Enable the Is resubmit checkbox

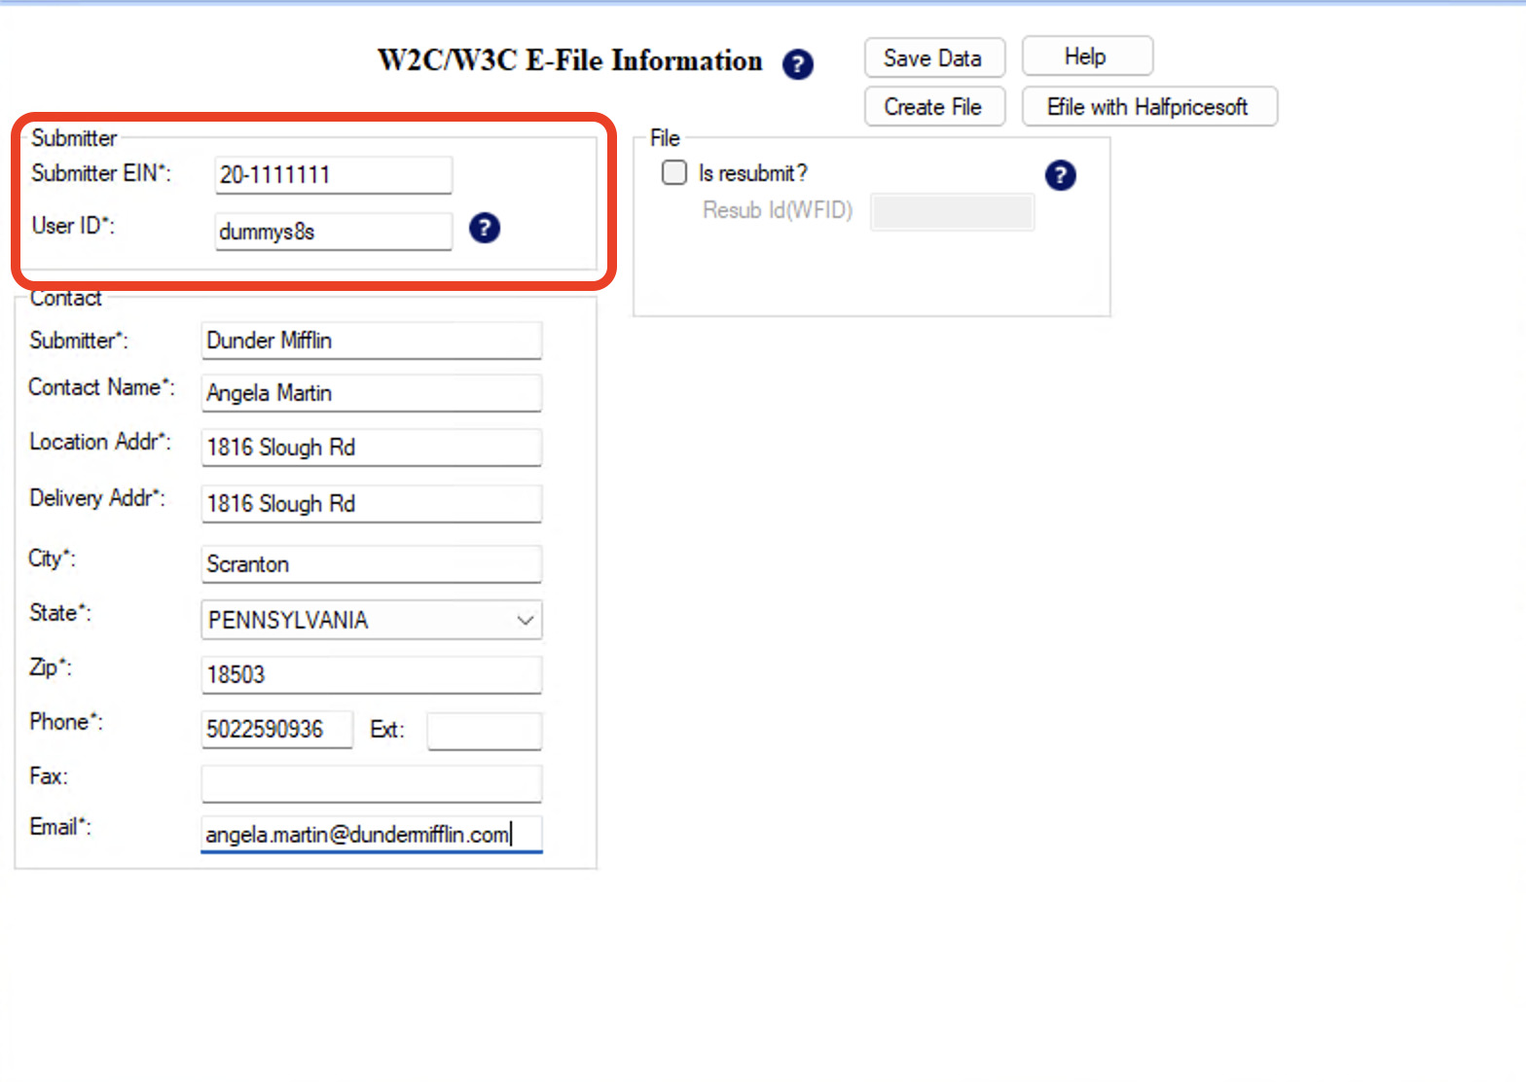coord(673,173)
